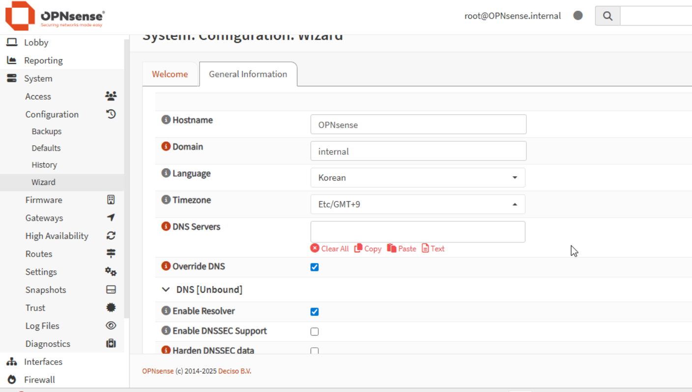692x392 pixels.
Task: Click the DNS Servers input field
Action: (418, 232)
